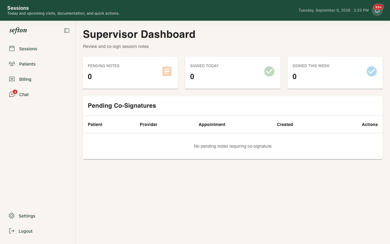390x244 pixels.
Task: Collapse the sidebar panel toggle icon
Action: click(67, 30)
